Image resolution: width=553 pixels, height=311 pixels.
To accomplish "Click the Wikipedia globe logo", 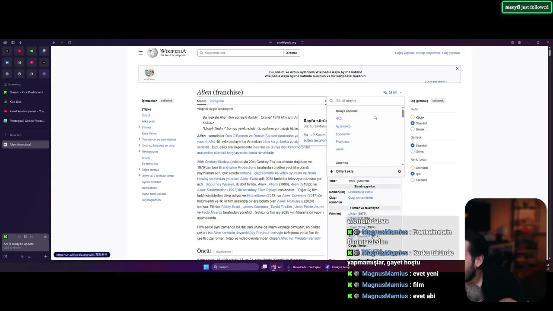I will (x=153, y=53).
